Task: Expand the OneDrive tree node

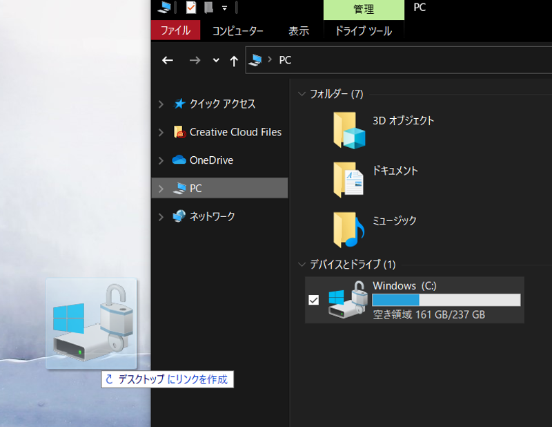Action: (x=161, y=160)
